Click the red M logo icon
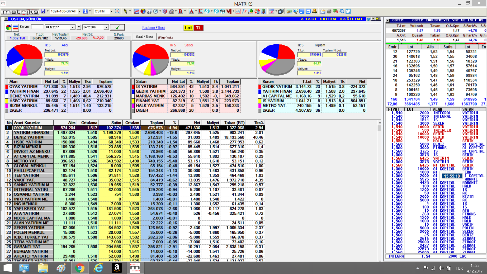The width and height of the screenshot is (487, 274). [x=229, y=11]
